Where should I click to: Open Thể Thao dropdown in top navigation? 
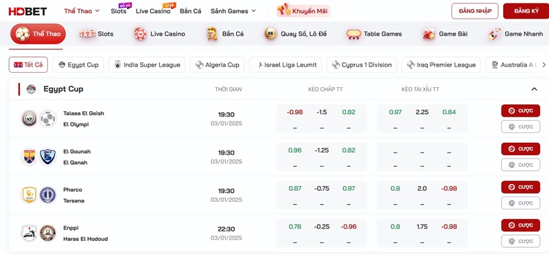tap(82, 11)
